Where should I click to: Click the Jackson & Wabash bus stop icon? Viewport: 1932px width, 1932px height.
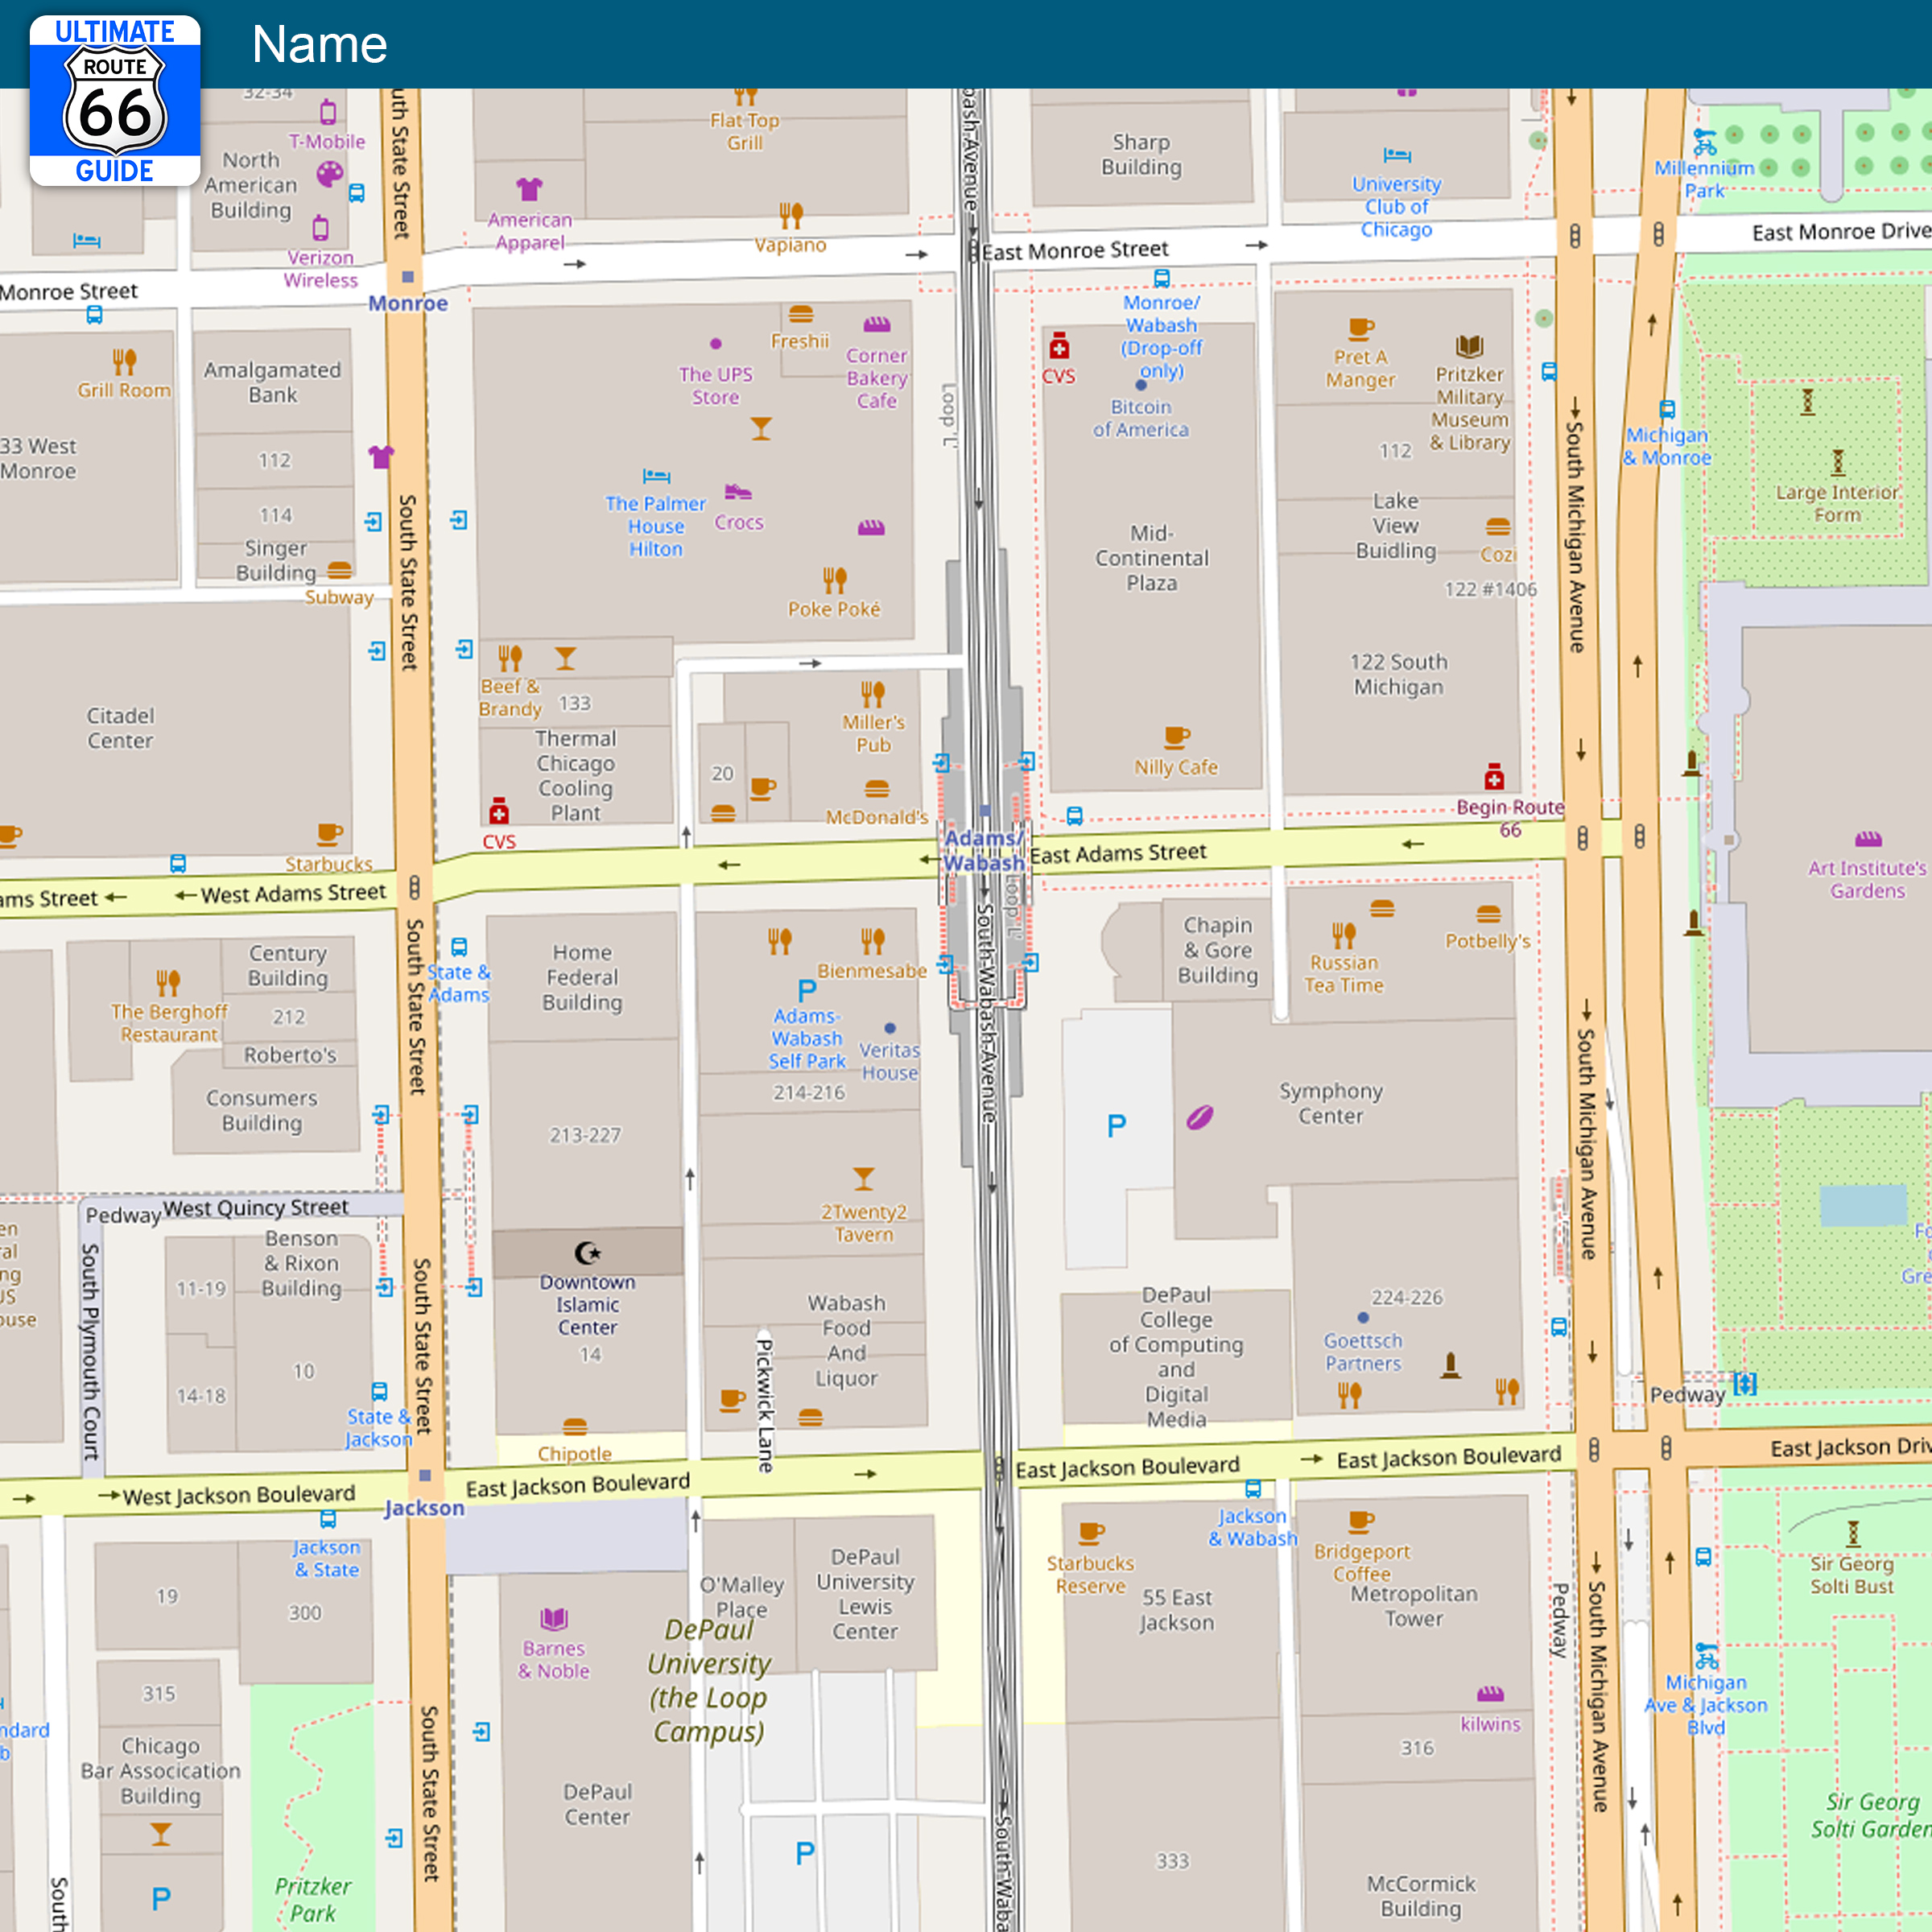pyautogui.click(x=1253, y=1488)
